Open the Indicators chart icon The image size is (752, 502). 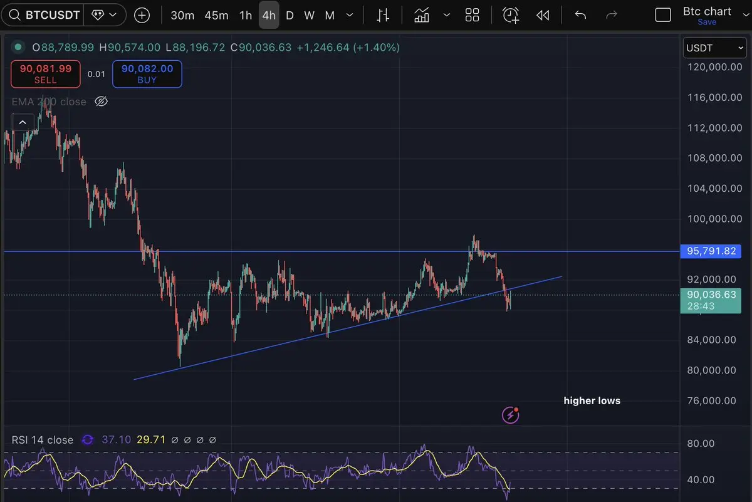(x=422, y=15)
